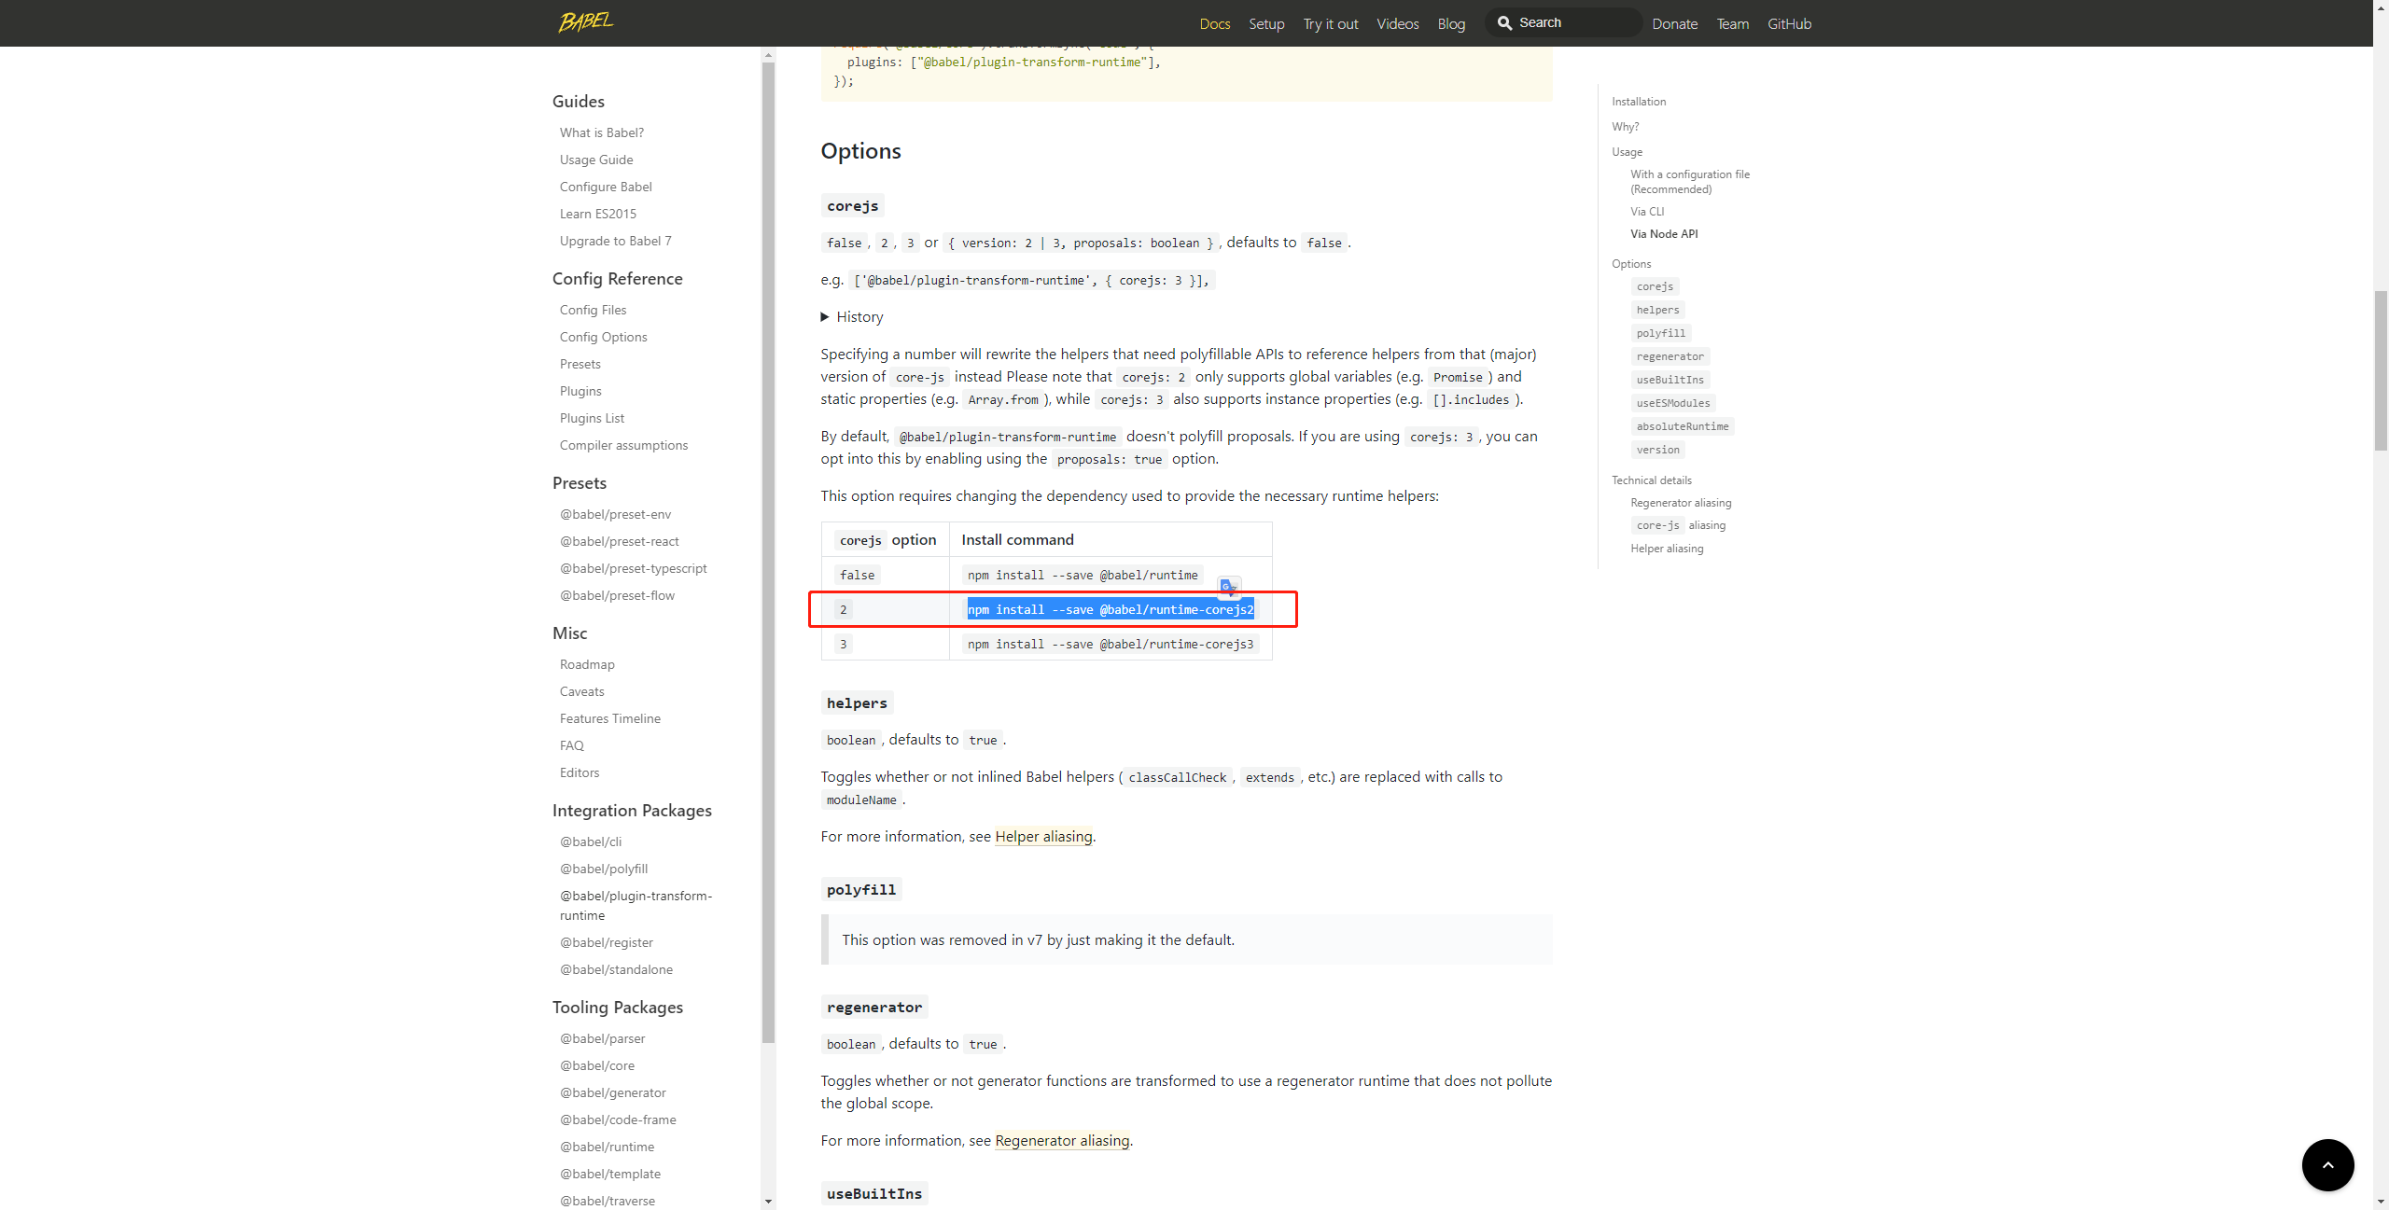The image size is (2389, 1210).
Task: Open FAQ sidebar link
Action: click(x=572, y=745)
